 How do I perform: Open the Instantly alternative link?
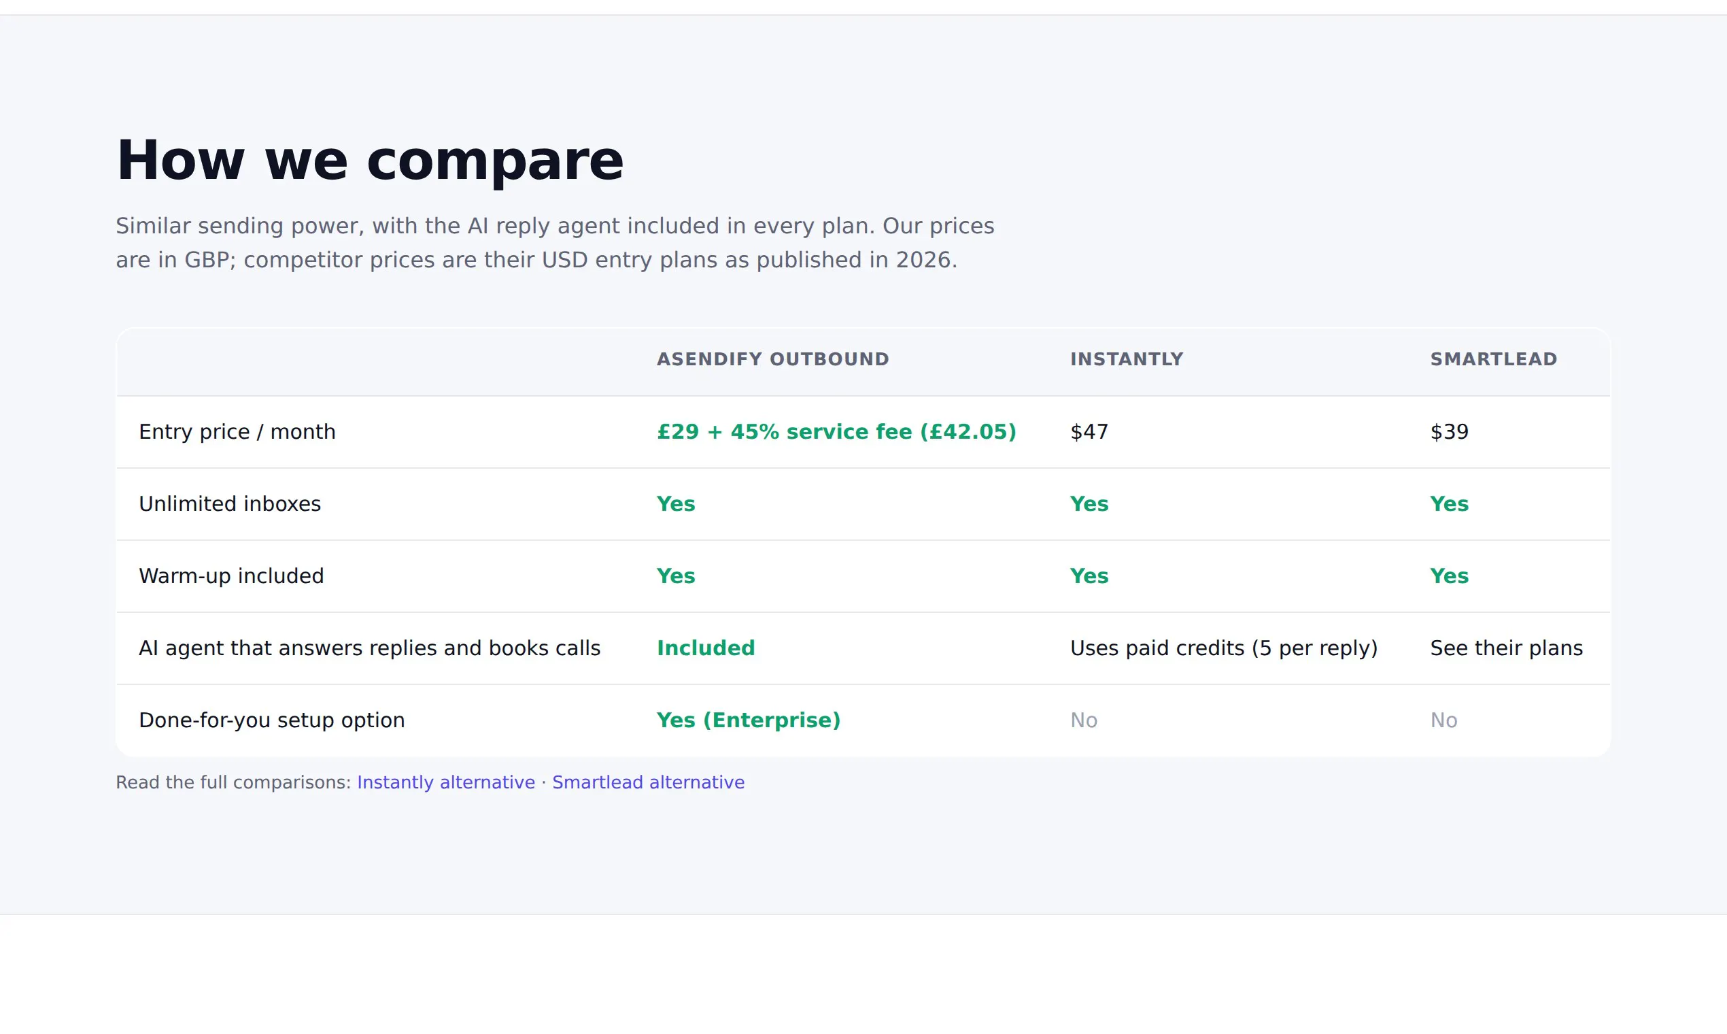coord(445,782)
